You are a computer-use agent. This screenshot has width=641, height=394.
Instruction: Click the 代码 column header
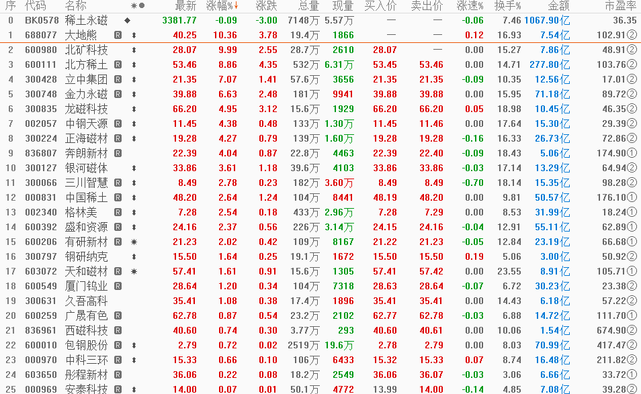(x=36, y=6)
